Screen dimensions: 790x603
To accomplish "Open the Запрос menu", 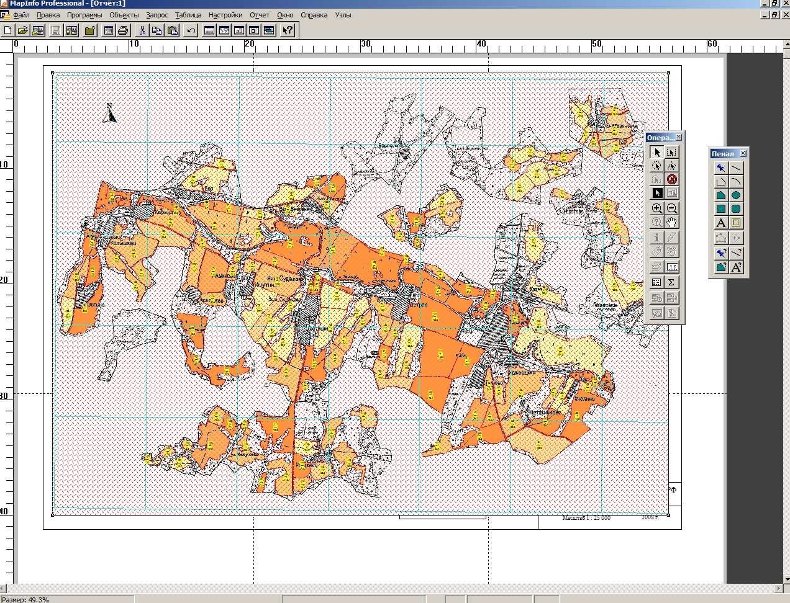I will (157, 15).
